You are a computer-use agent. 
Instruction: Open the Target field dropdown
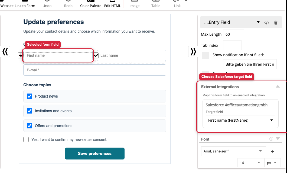pos(240,120)
